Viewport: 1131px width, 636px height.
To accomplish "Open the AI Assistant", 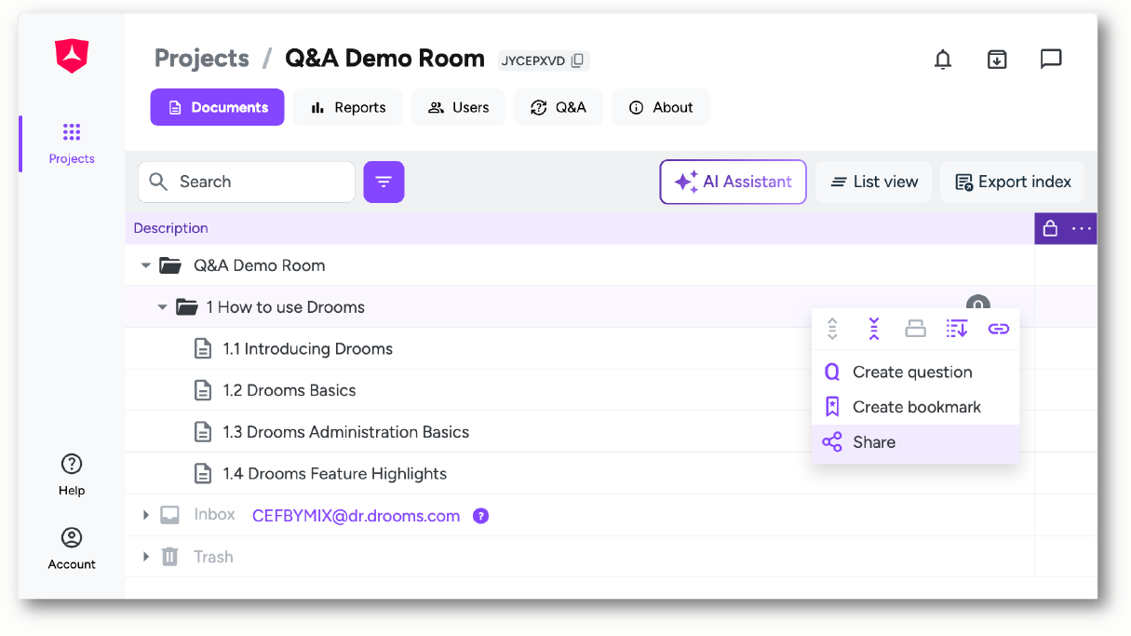I will point(734,182).
